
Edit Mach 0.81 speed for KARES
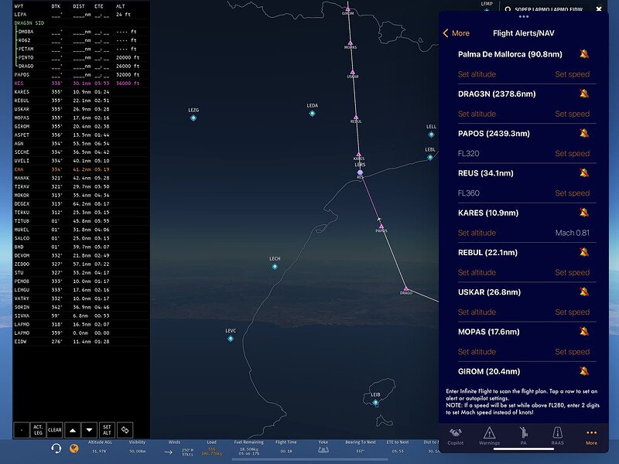coord(573,233)
